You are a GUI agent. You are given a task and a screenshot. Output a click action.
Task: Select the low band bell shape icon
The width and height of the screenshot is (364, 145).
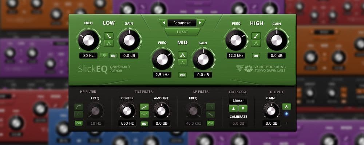pyautogui.click(x=109, y=44)
